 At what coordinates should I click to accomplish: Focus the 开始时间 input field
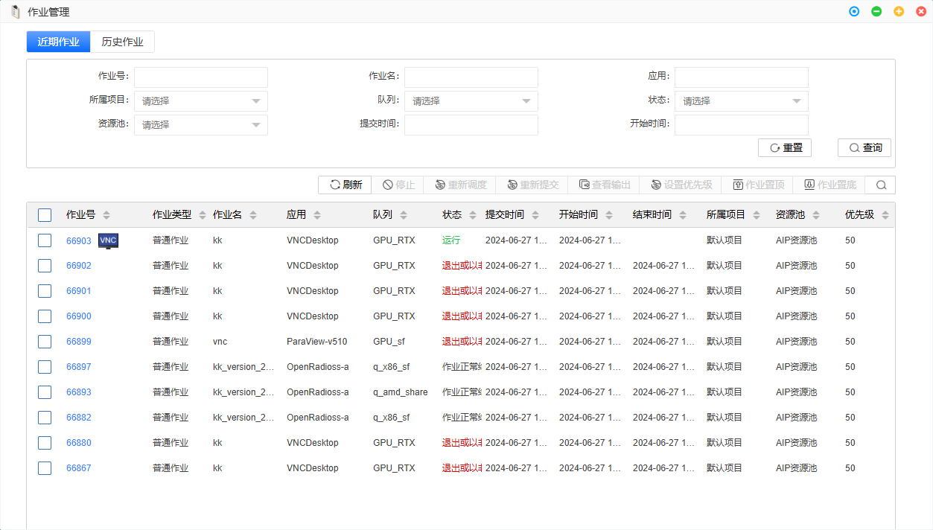point(742,125)
